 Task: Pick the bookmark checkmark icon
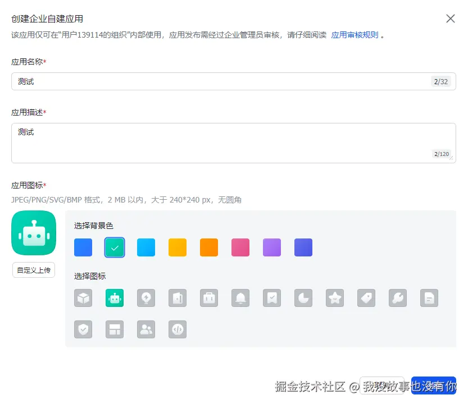[x=272, y=298]
